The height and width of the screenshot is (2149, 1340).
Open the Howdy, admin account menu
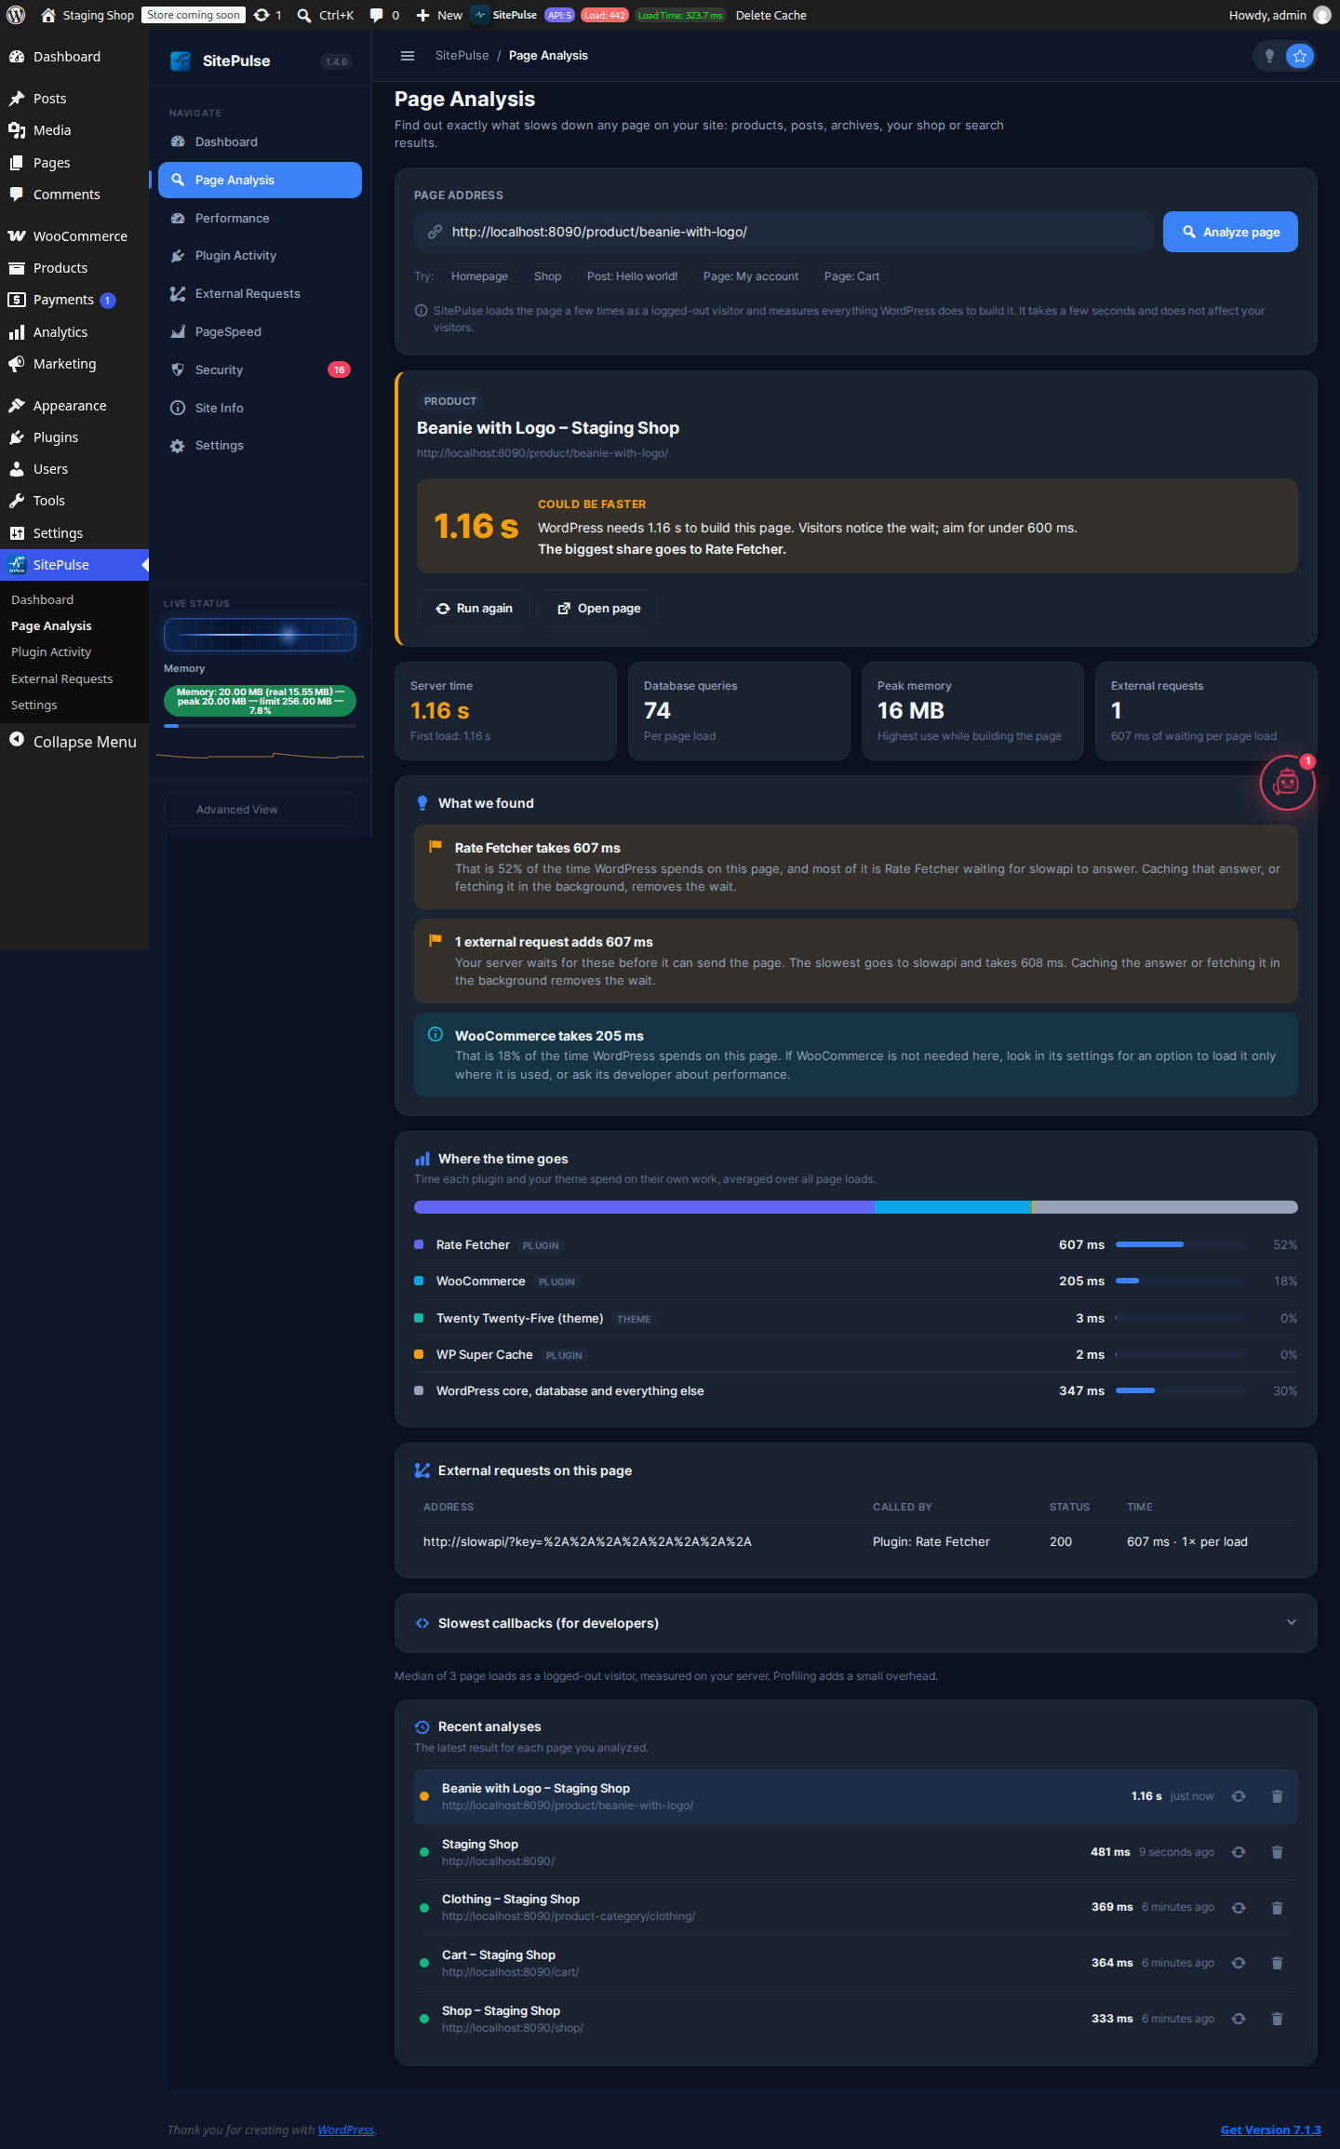1280,15
